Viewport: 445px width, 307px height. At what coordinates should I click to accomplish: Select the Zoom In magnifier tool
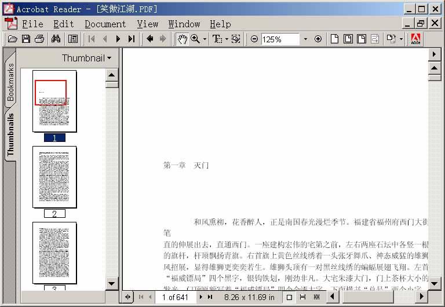pos(195,39)
